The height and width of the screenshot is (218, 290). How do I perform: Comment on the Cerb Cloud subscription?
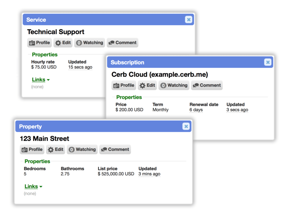(207, 85)
